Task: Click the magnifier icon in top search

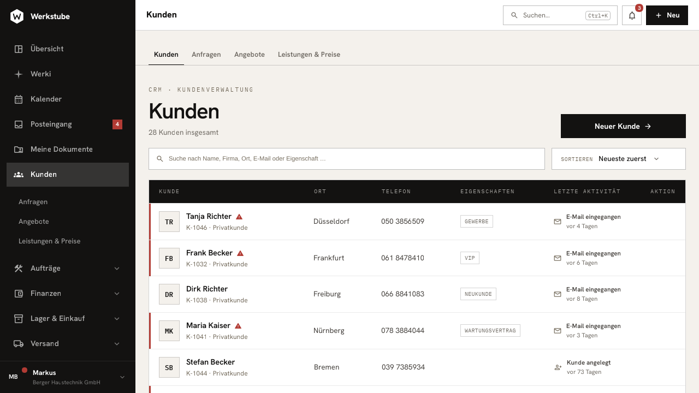Action: coord(514,15)
